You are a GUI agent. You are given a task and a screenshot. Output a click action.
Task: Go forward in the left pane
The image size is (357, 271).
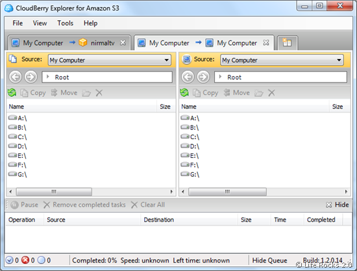coord(31,77)
